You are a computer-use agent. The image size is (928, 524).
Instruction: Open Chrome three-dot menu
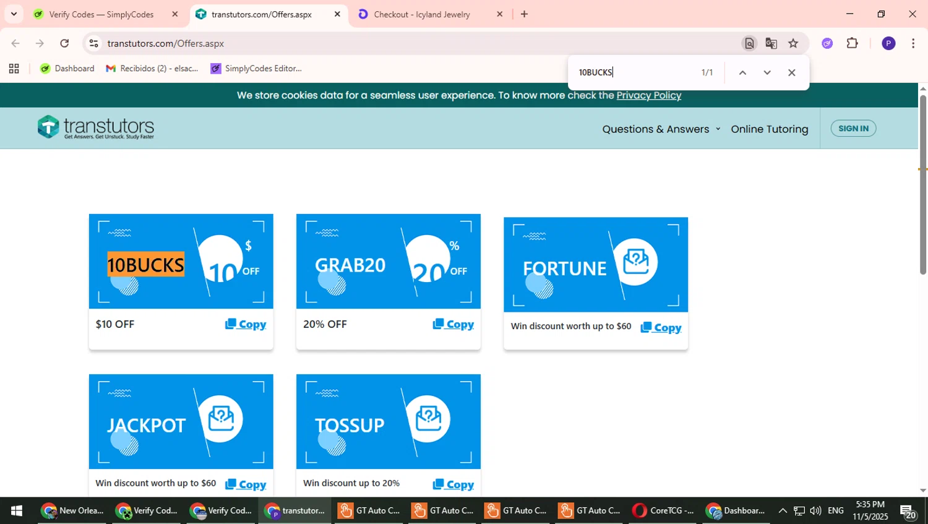tap(913, 43)
